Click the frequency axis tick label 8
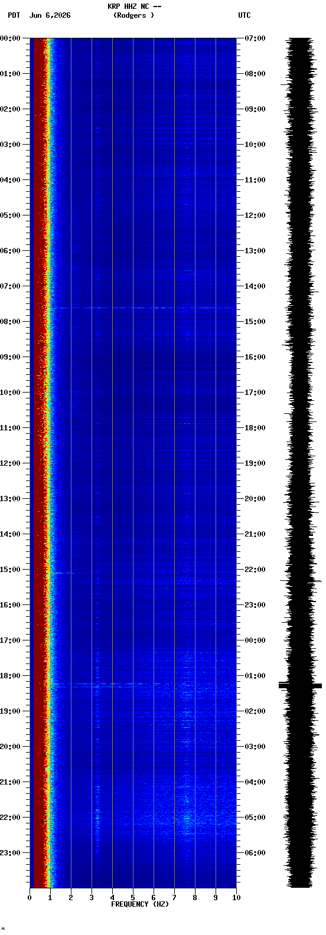 click(x=195, y=898)
